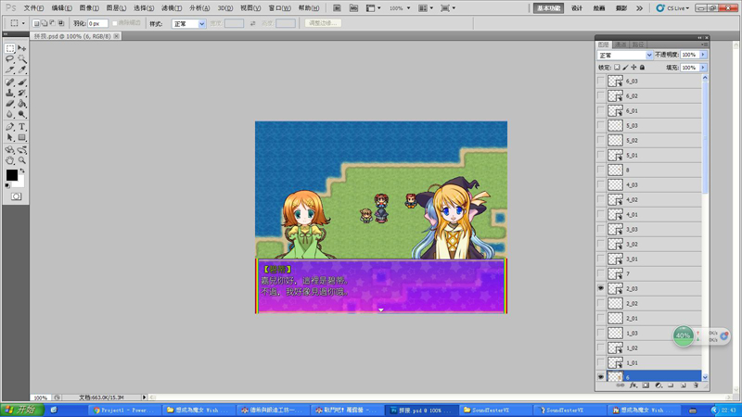Toggle lock transparent pixels
Screen dimensions: 742x417
click(617, 68)
